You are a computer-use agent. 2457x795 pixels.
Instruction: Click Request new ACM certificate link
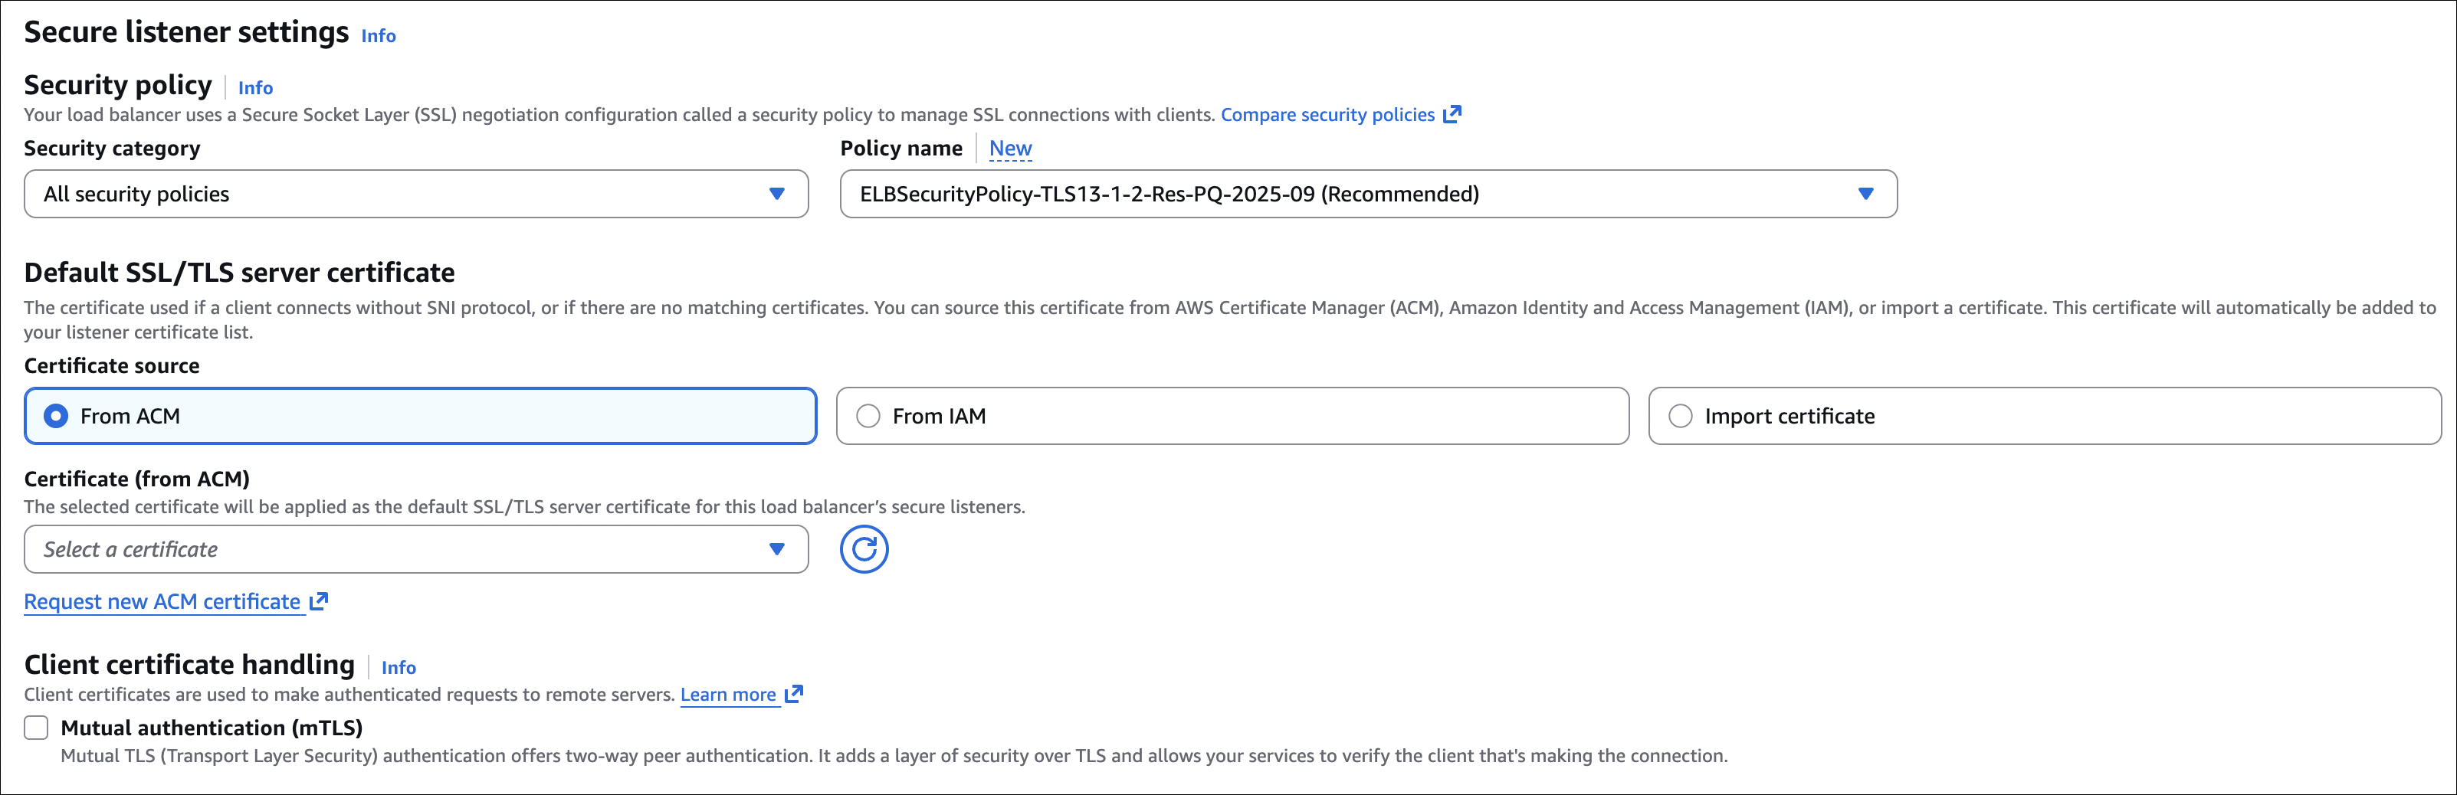click(x=162, y=603)
